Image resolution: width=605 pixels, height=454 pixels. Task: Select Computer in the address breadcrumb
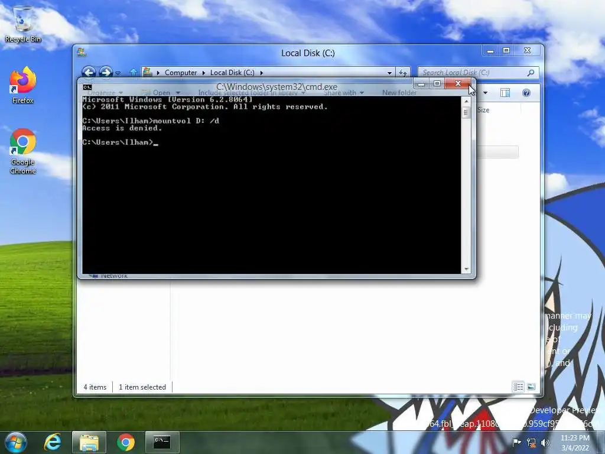point(181,73)
